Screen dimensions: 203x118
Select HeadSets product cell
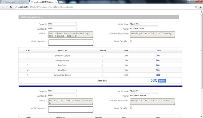(62, 70)
